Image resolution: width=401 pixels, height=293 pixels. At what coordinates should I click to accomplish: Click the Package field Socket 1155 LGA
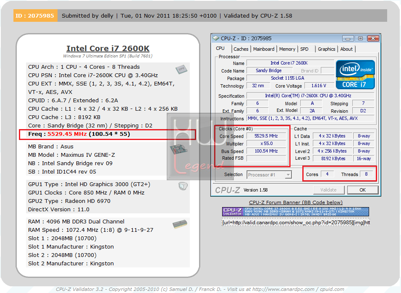290,78
